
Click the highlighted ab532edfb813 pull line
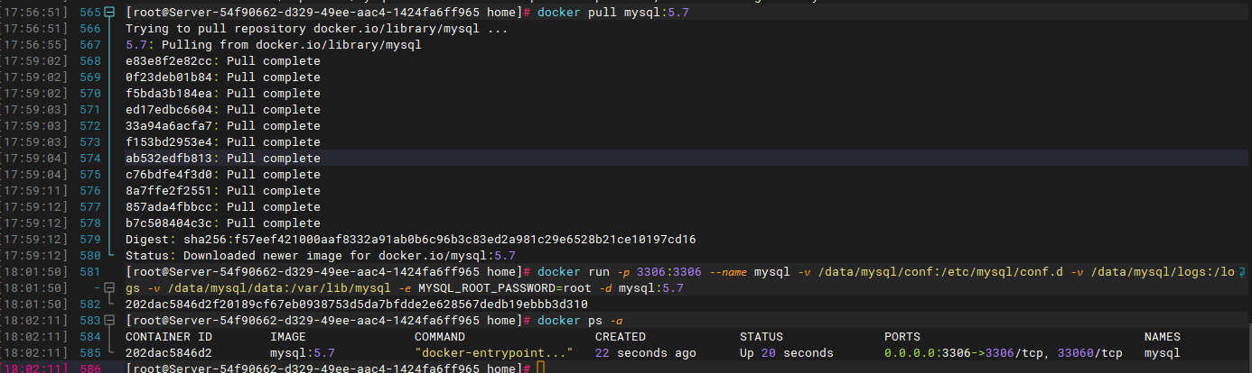(x=222, y=159)
